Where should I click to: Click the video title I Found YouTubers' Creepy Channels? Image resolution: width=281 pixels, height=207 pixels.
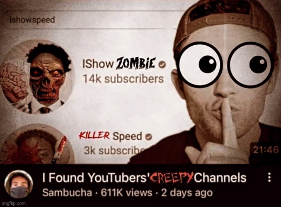(x=144, y=178)
